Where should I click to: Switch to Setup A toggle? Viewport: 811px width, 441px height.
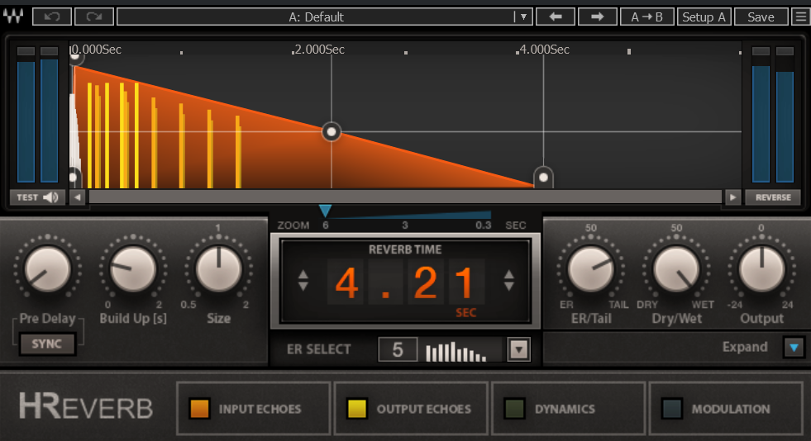[x=704, y=17]
